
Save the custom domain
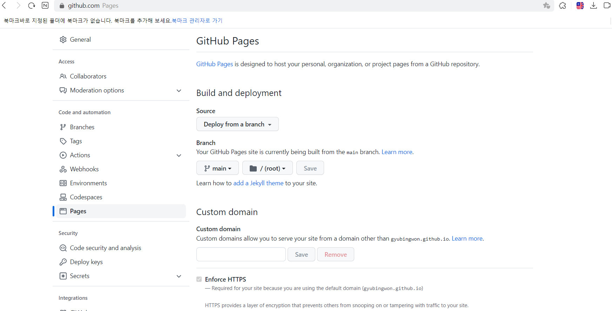click(x=301, y=254)
